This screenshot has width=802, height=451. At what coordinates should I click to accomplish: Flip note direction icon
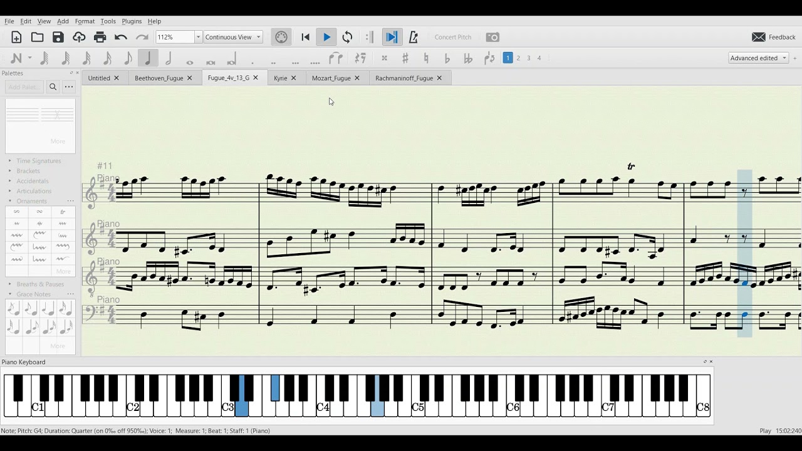pos(489,58)
